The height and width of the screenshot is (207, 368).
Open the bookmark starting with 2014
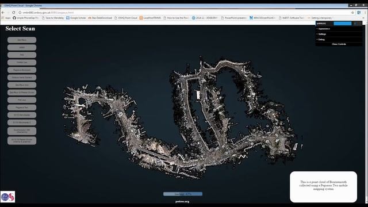click(x=205, y=18)
